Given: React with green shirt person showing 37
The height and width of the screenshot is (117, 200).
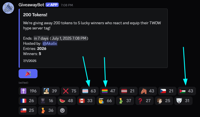Looking at the screenshot, I should pos(125,101).
